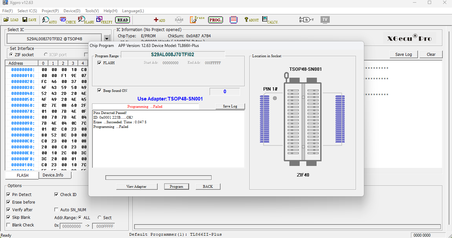Click the View Adapter button
The image size is (452, 238).
point(136,186)
